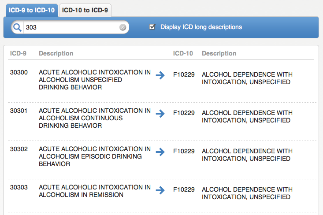This screenshot has height=215, width=323.
Task: Click ICD-9 code 30300
Action: click(19, 72)
